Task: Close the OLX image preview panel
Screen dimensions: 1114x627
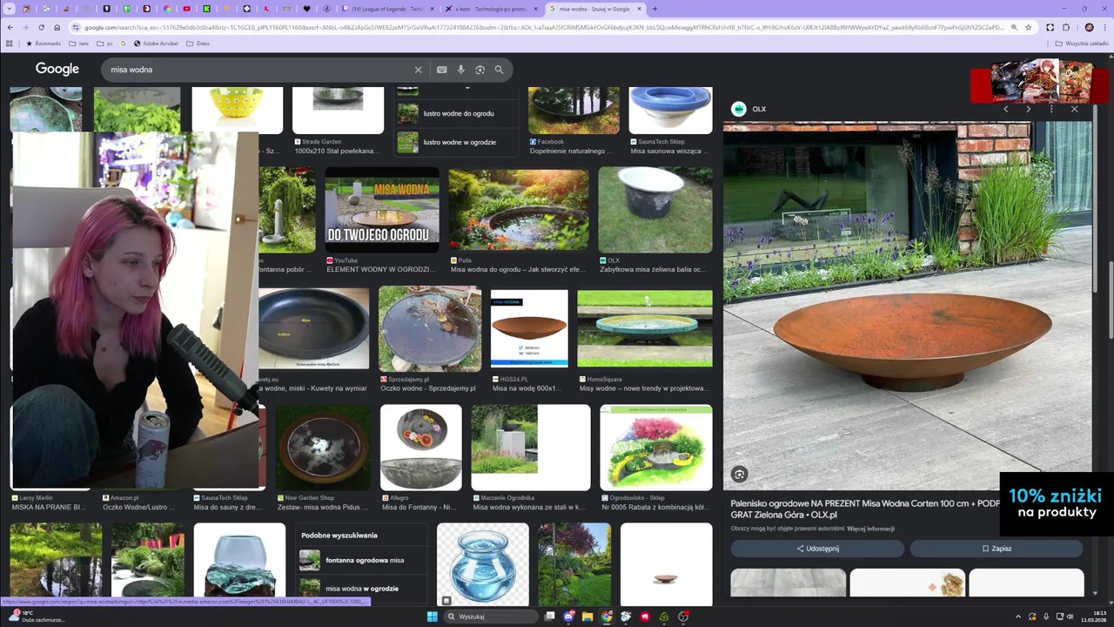Action: tap(1074, 109)
